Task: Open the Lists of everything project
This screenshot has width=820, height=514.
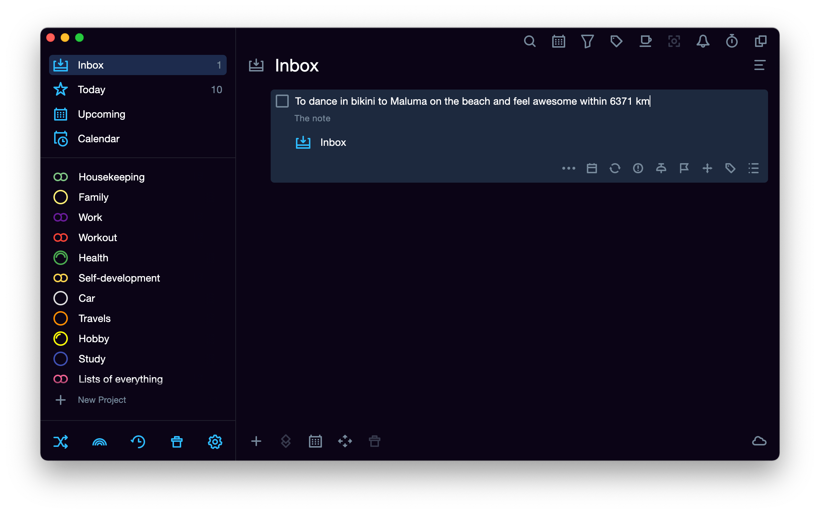Action: coord(138,379)
